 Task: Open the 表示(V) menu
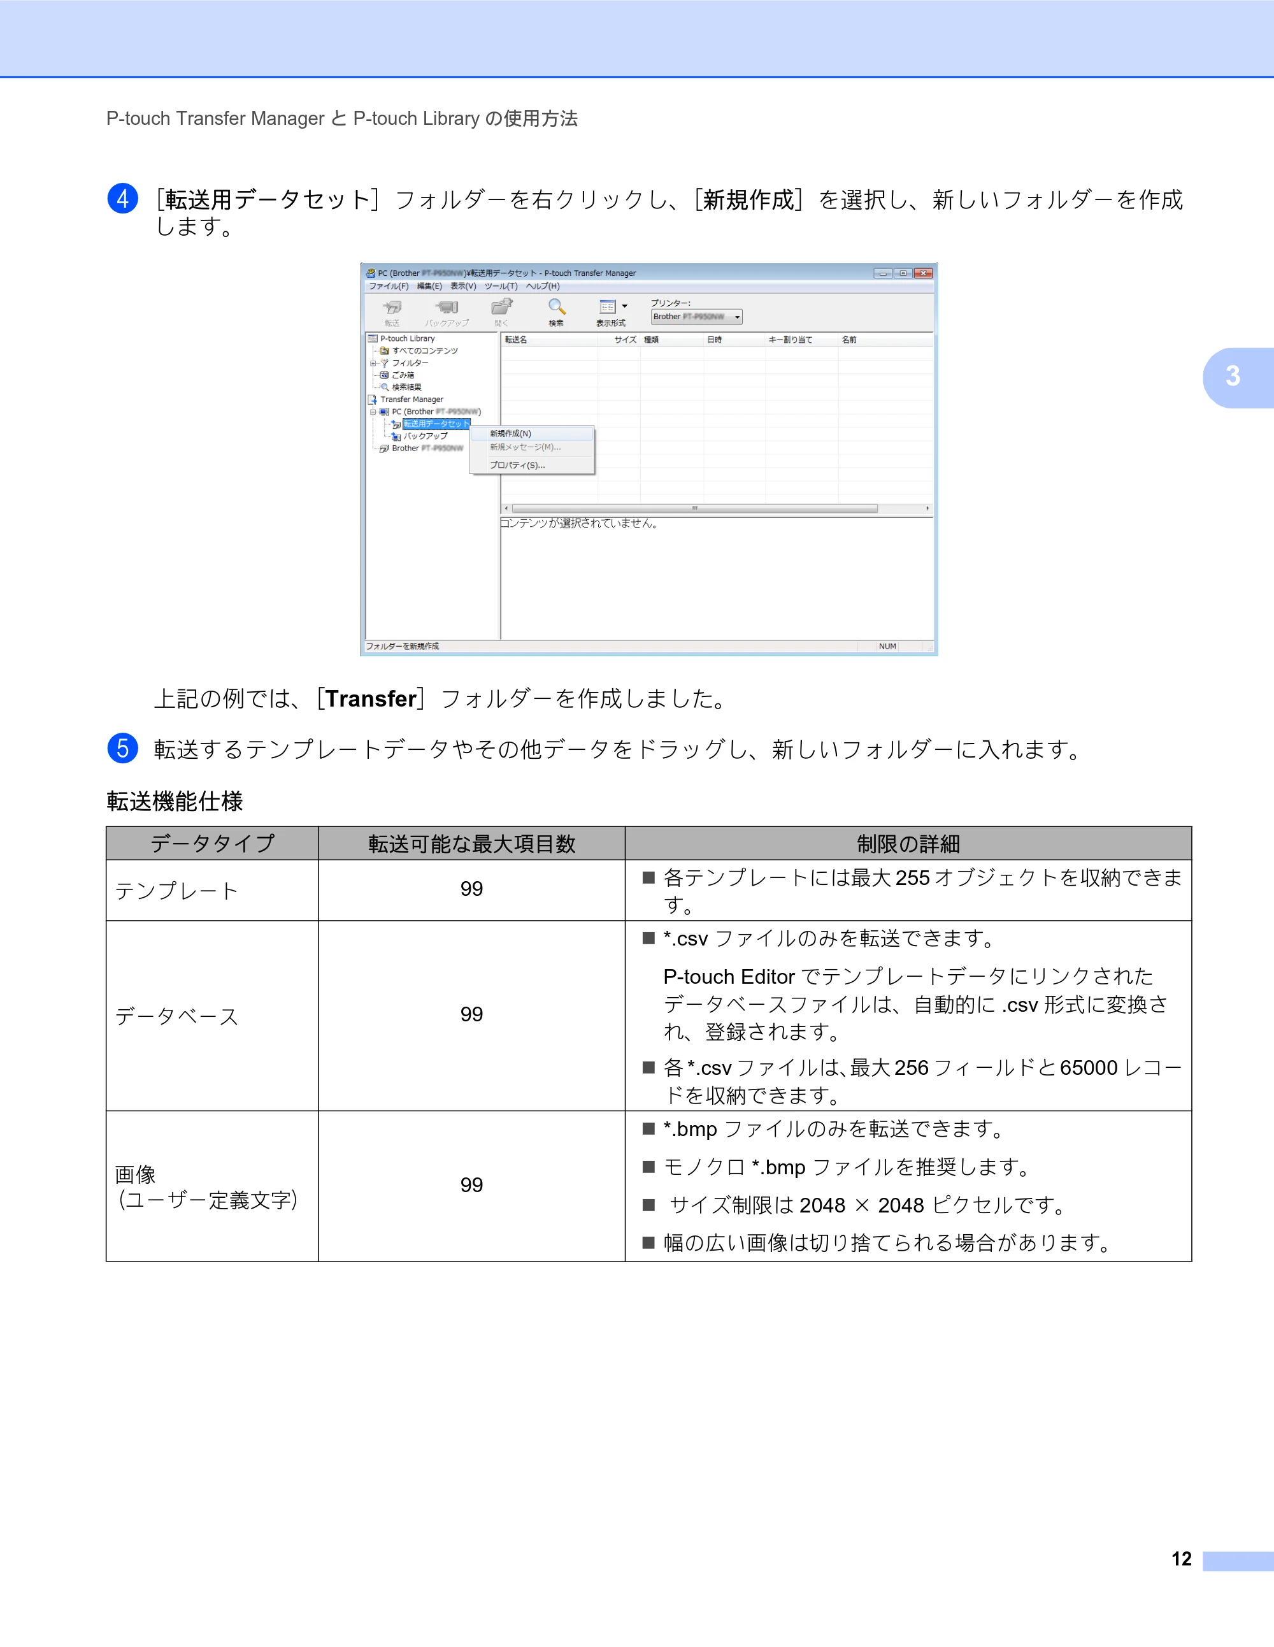[464, 287]
